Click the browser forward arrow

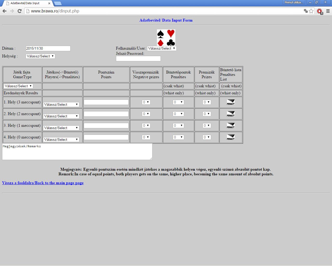[12, 11]
